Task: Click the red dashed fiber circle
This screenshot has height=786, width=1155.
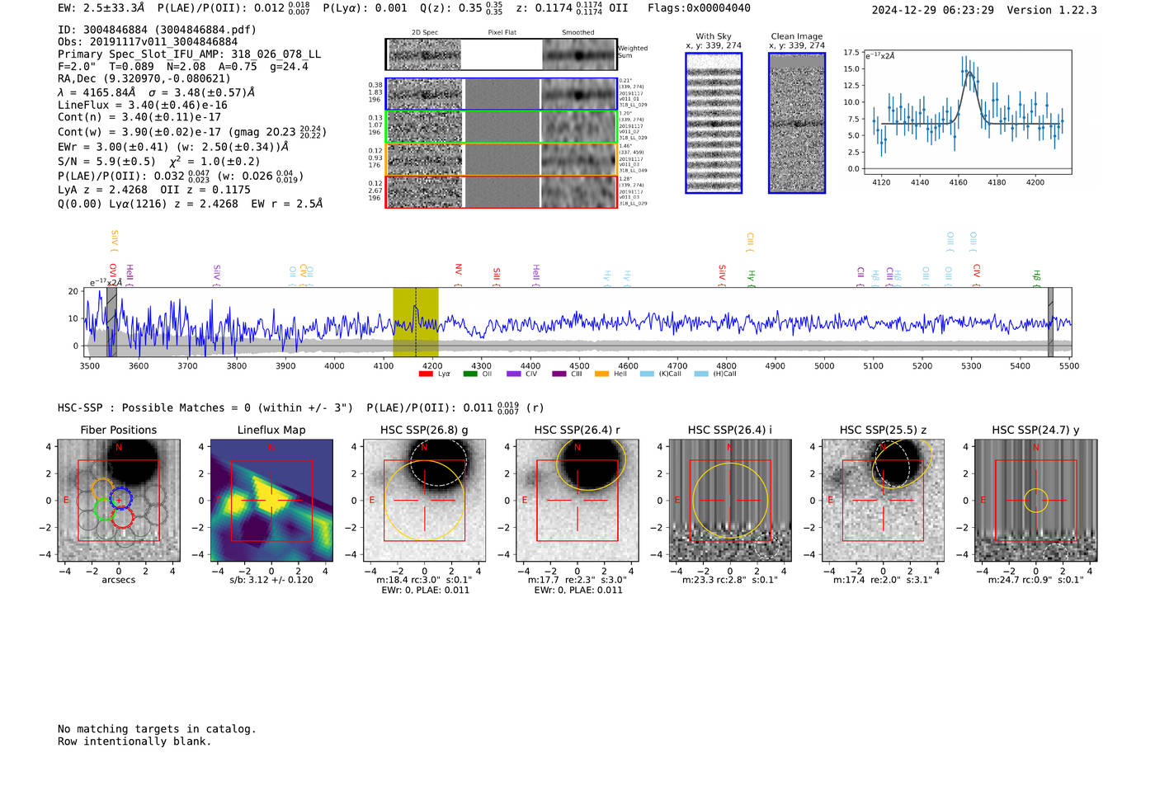Action: click(x=123, y=518)
